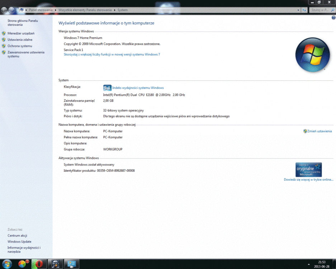Click shield icon beside Ustawienia zdalne
This screenshot has width=336, height=269.
pos(4,40)
